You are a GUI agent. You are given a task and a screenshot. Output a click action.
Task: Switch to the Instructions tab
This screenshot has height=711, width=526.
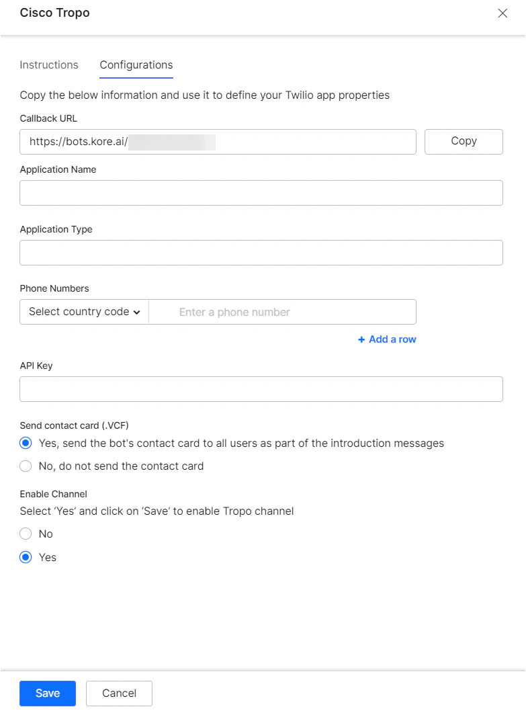click(49, 65)
